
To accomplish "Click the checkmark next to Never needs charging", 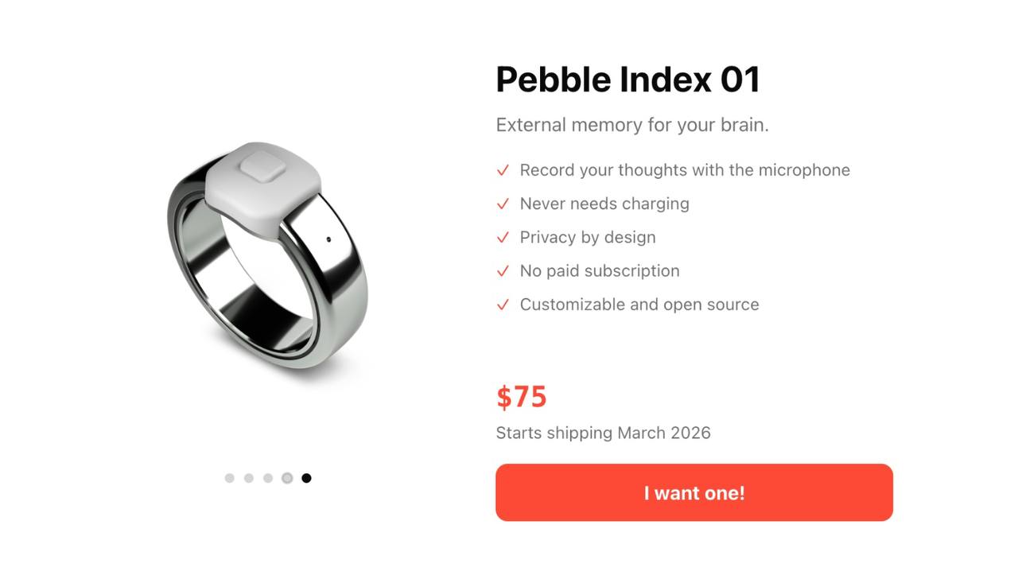I will click(502, 204).
